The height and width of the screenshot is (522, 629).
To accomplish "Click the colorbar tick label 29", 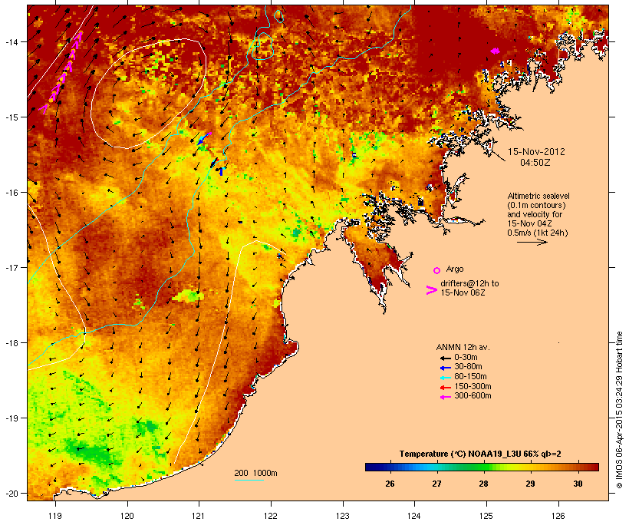I will pos(530,484).
